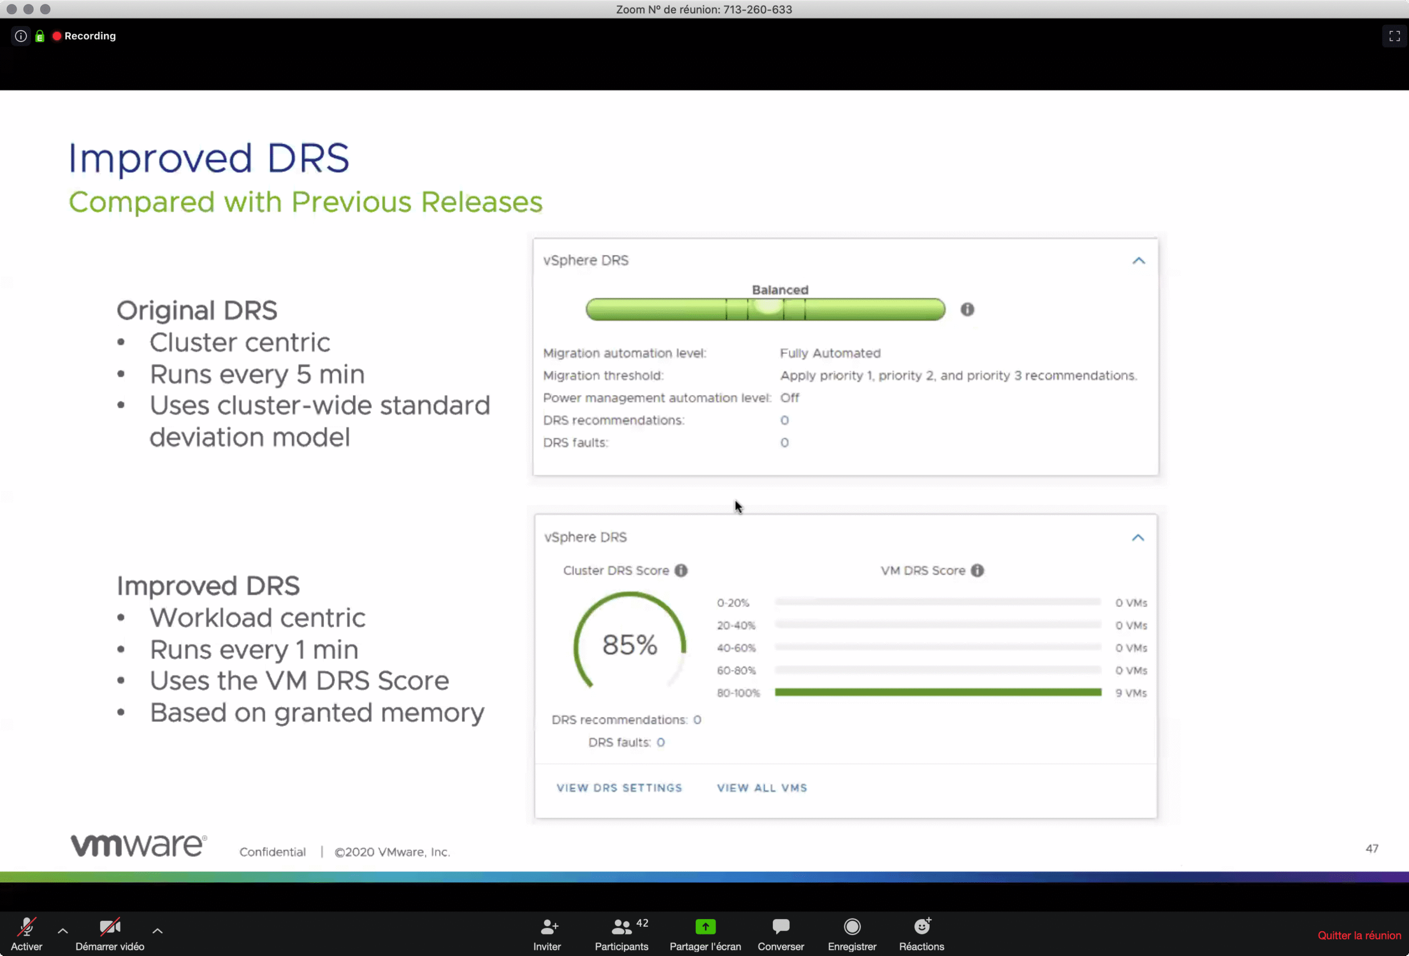Click VIEW DRS SETTINGS link
Screen dimensions: 1409x956
point(619,788)
